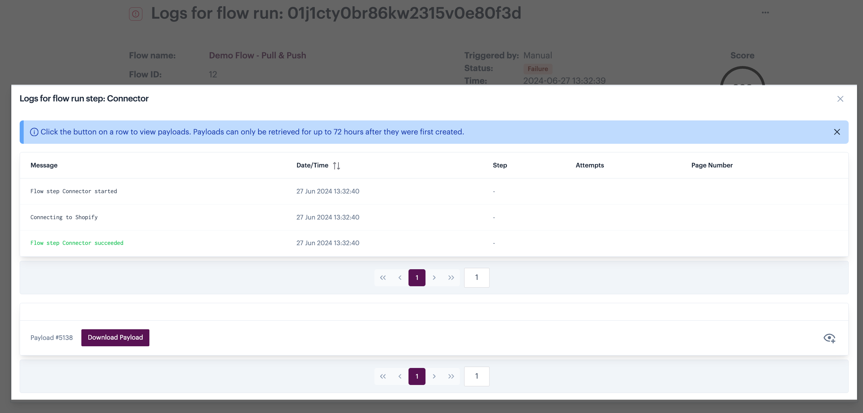Focus the payload page number input
Viewport: 863px width, 413px height.
pyautogui.click(x=477, y=376)
